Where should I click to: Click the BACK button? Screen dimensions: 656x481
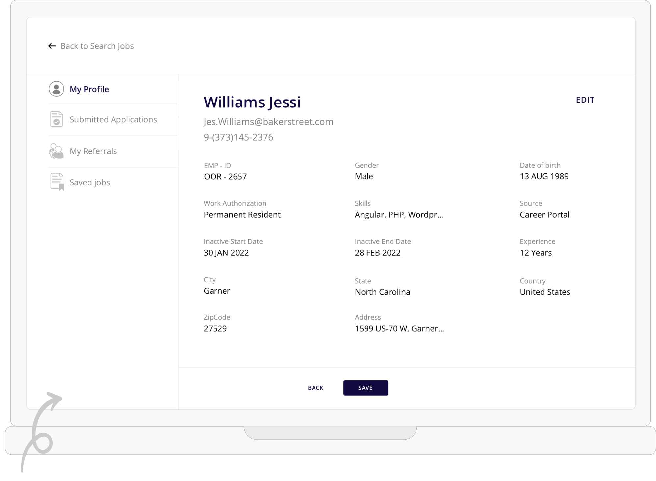[x=315, y=388]
